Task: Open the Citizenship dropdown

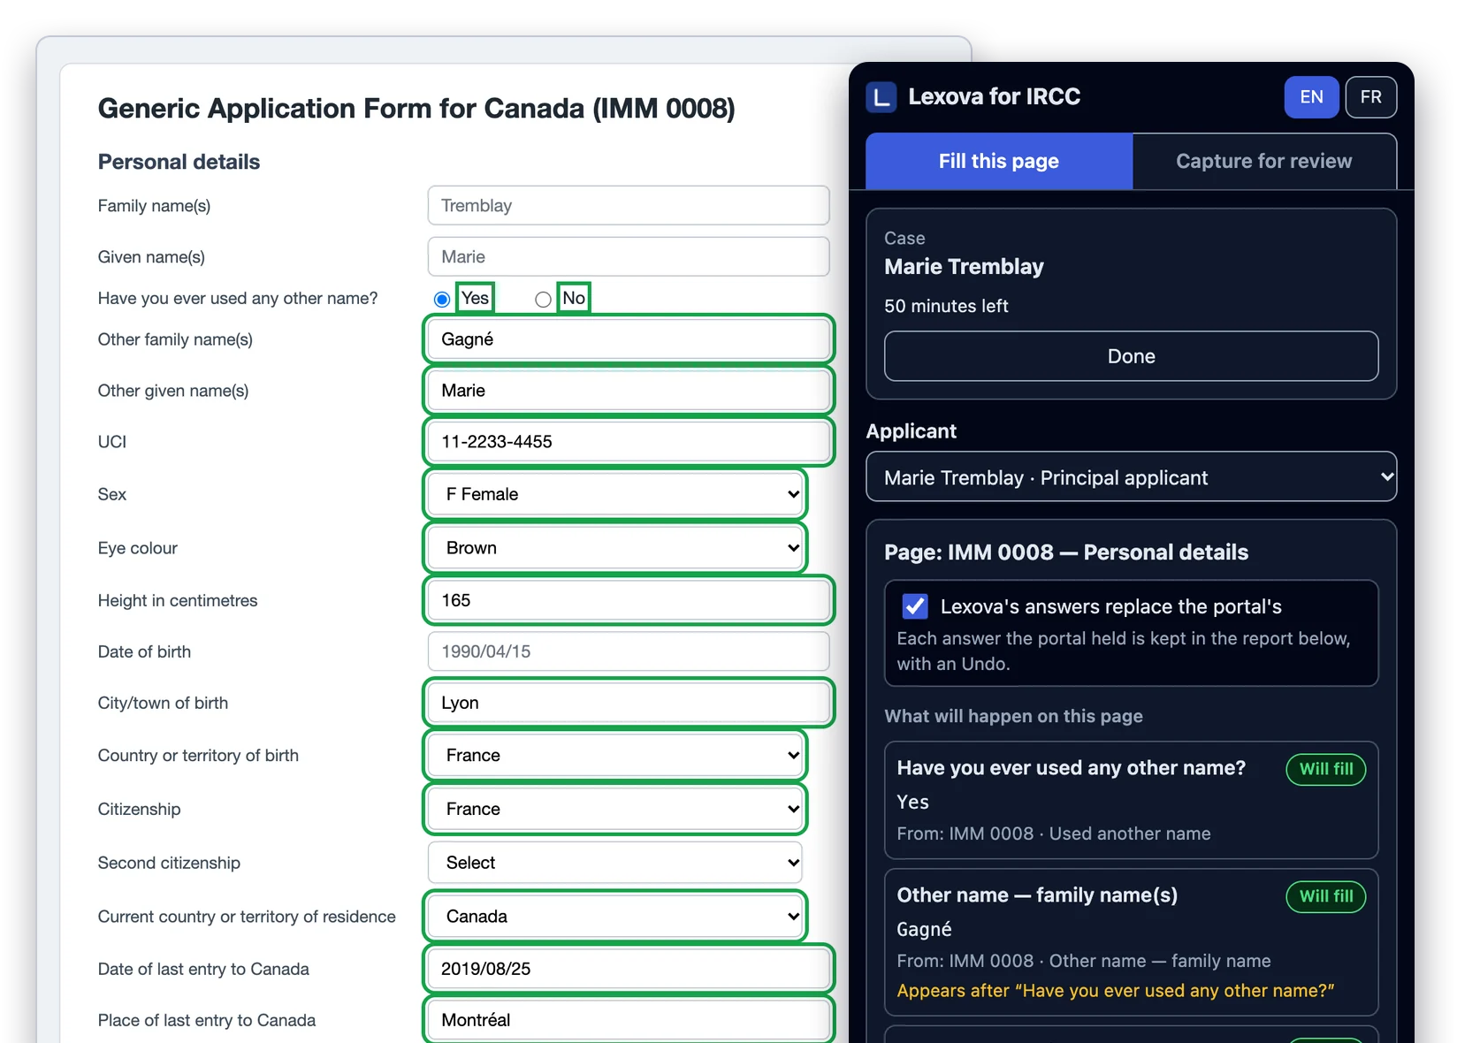Action: [615, 809]
